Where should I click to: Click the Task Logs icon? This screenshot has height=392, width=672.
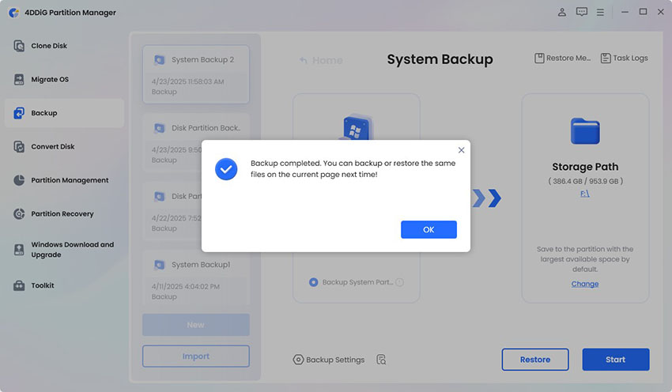606,58
